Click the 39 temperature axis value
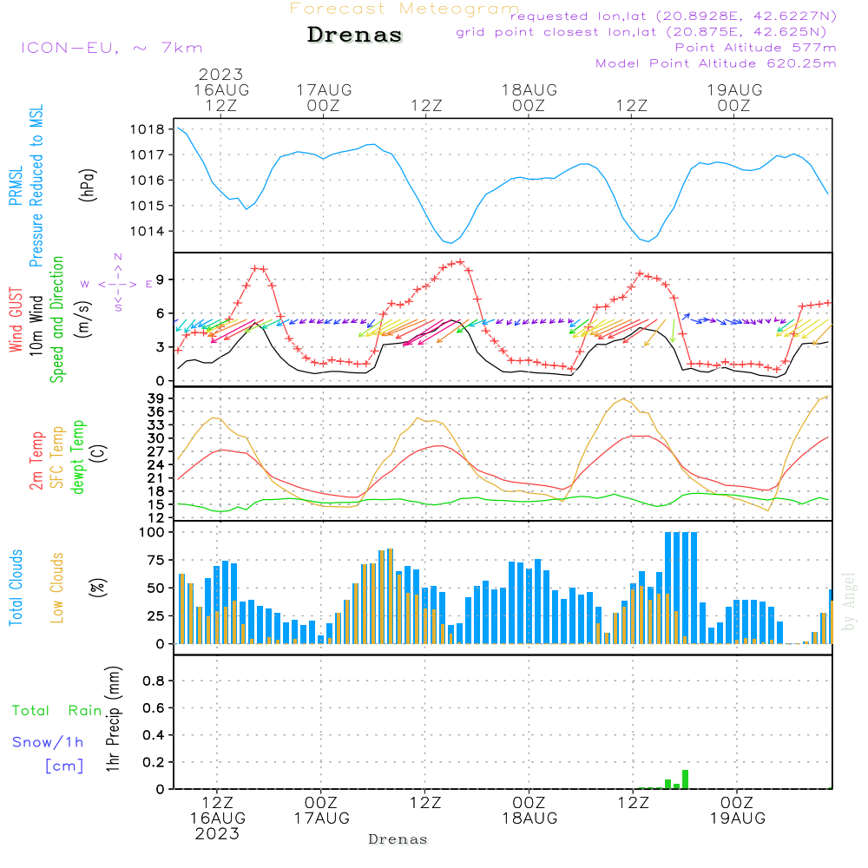Image resolution: width=868 pixels, height=868 pixels. click(x=156, y=398)
